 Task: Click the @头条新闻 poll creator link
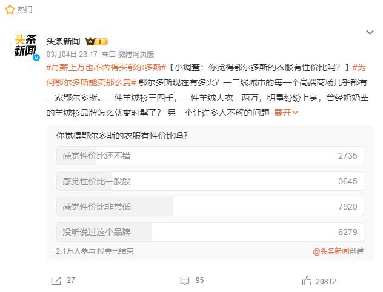tap(331, 251)
